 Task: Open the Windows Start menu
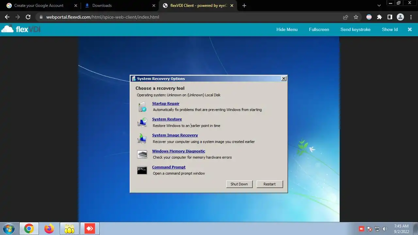(9, 228)
